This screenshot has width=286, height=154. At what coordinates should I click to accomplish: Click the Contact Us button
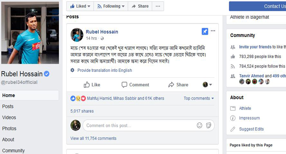(257, 6)
